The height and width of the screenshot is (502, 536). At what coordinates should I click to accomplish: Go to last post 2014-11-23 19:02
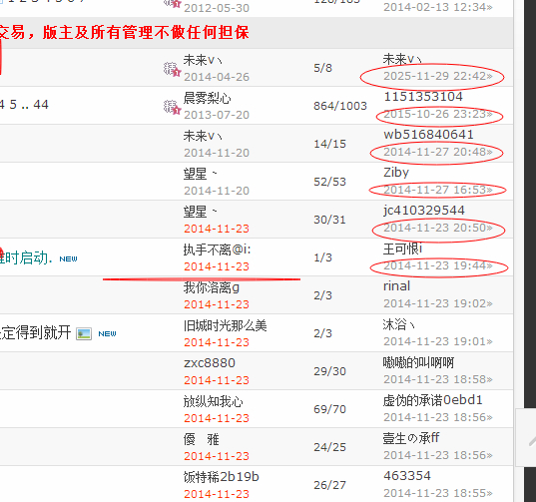pyautogui.click(x=438, y=303)
